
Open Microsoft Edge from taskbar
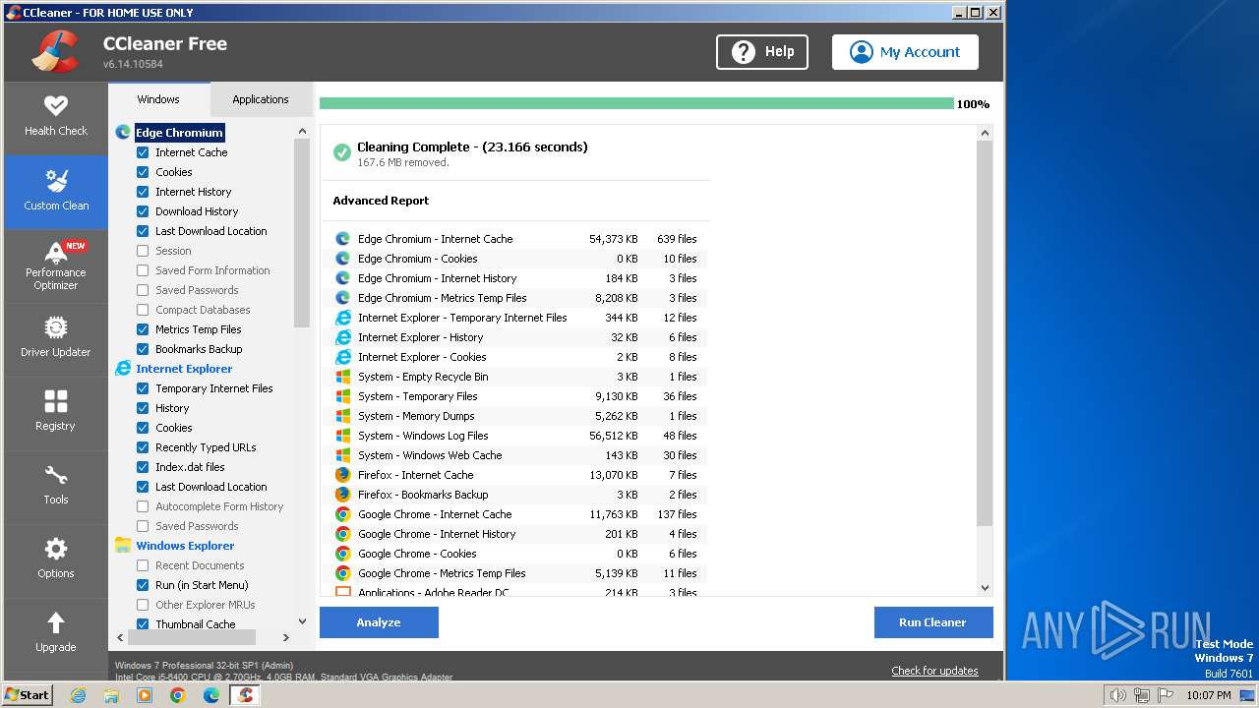[211, 695]
